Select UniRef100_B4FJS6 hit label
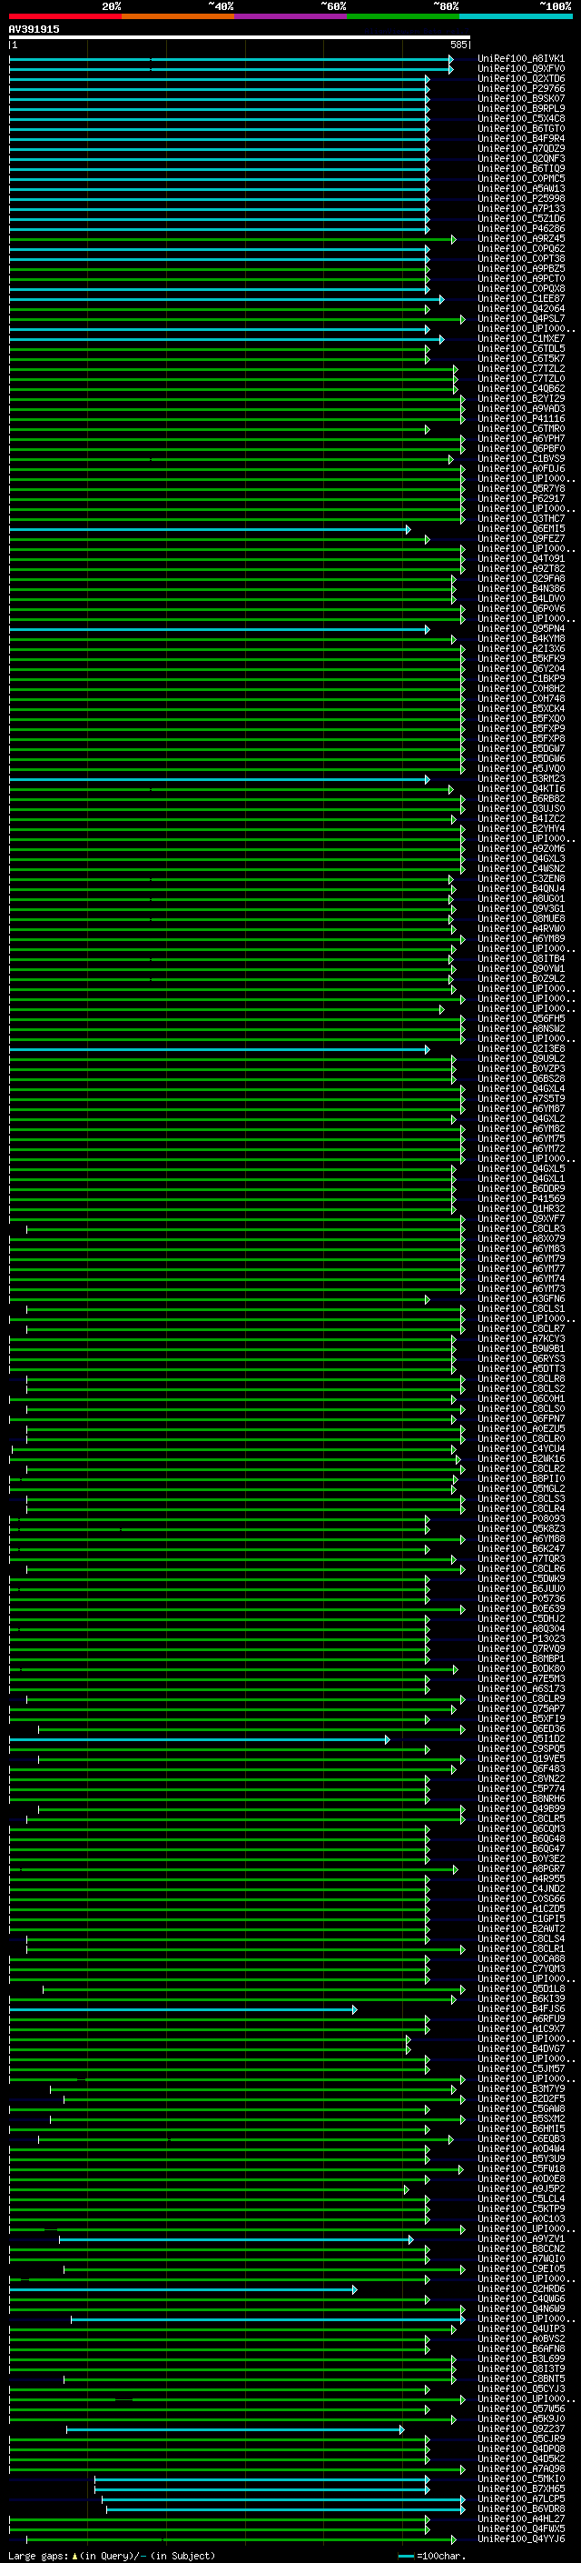This screenshot has width=581, height=2563. [x=520, y=2008]
